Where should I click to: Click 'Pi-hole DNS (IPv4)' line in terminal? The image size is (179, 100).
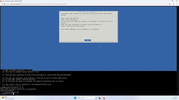(x=18, y=80)
